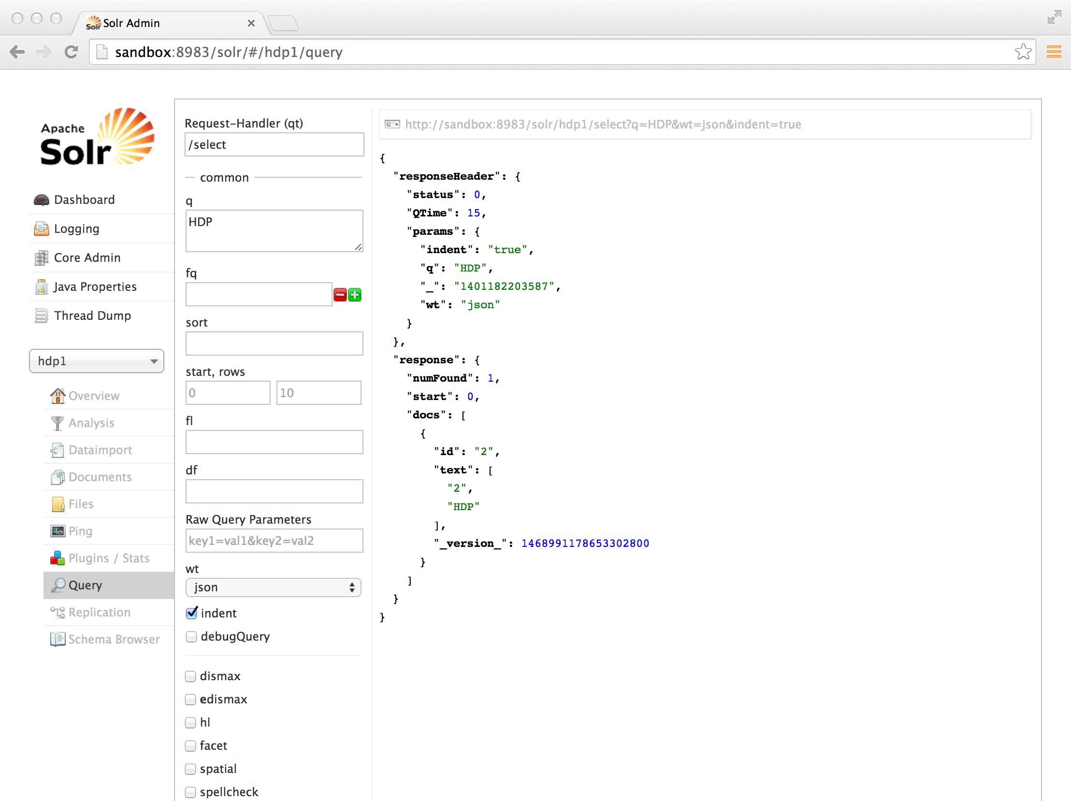Go to the Dataimport section
The width and height of the screenshot is (1071, 801).
coord(100,450)
